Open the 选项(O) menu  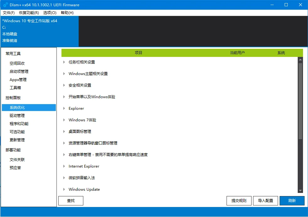[x=49, y=13]
